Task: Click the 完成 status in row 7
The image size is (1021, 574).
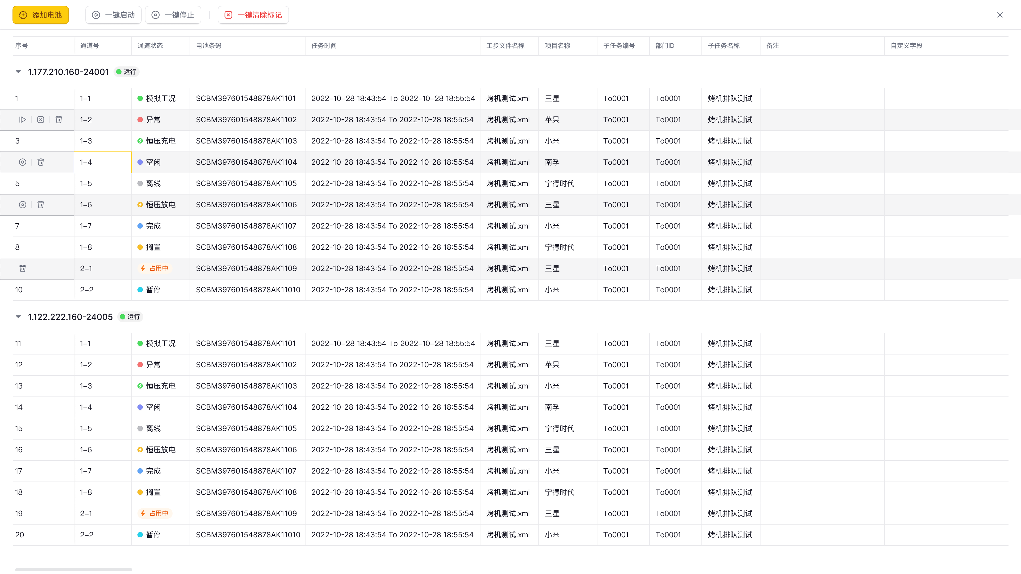Action: (x=149, y=226)
